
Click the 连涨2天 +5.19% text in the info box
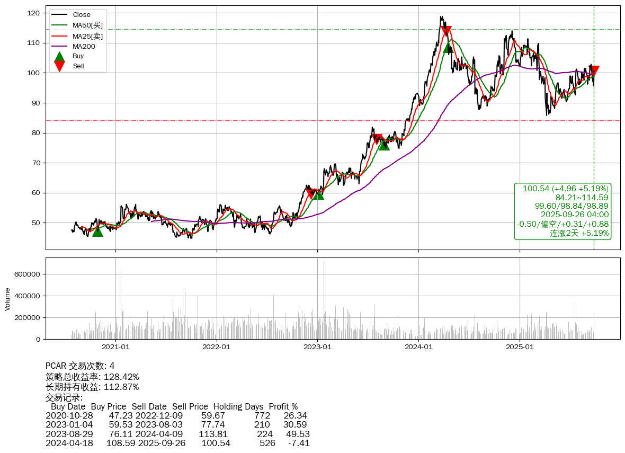coord(579,233)
